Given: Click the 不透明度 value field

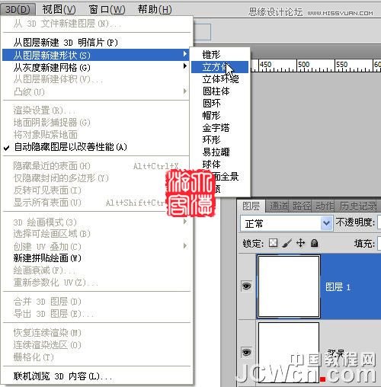Looking at the screenshot, I should click(x=379, y=222).
